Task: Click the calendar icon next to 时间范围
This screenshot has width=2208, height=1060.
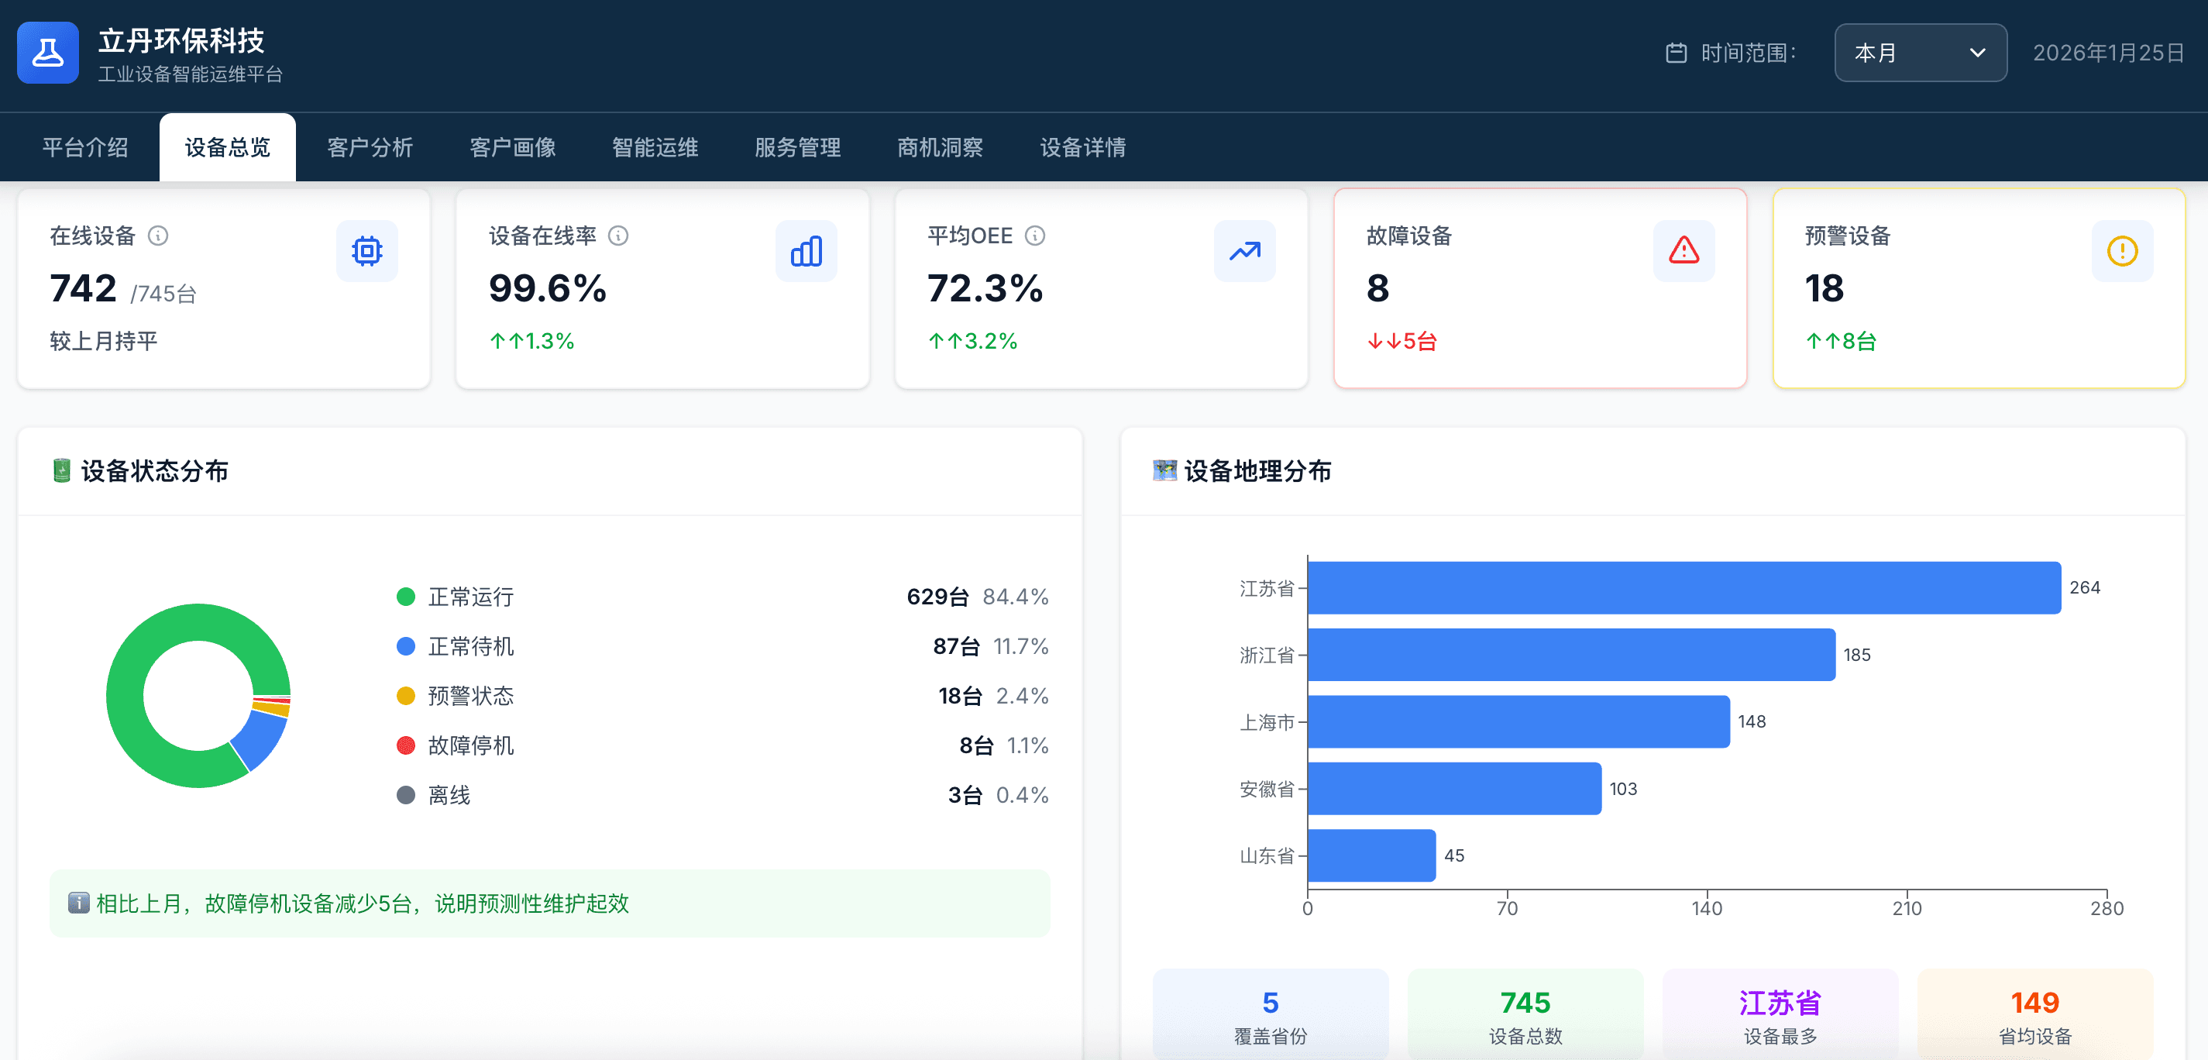Action: click(1676, 51)
